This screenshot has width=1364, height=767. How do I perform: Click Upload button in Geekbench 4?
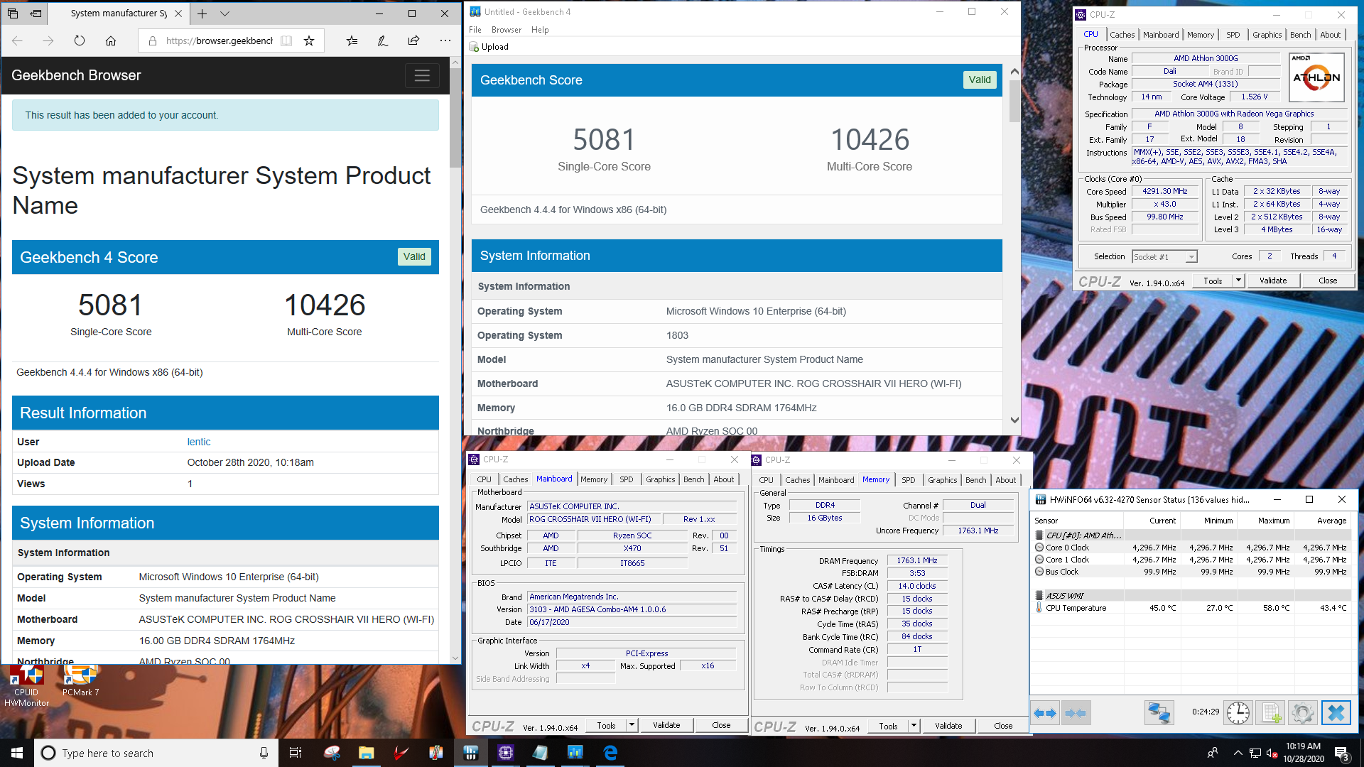[x=489, y=47]
